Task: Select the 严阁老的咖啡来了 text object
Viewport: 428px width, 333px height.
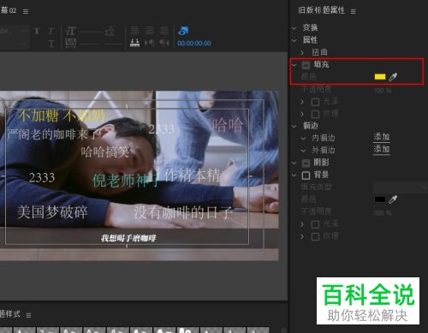Action: tap(53, 134)
